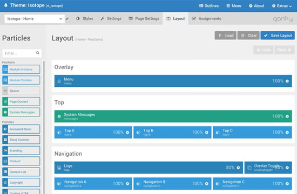Click the Gantry water drop logo icon
This screenshot has height=194, width=297.
click(6, 5)
